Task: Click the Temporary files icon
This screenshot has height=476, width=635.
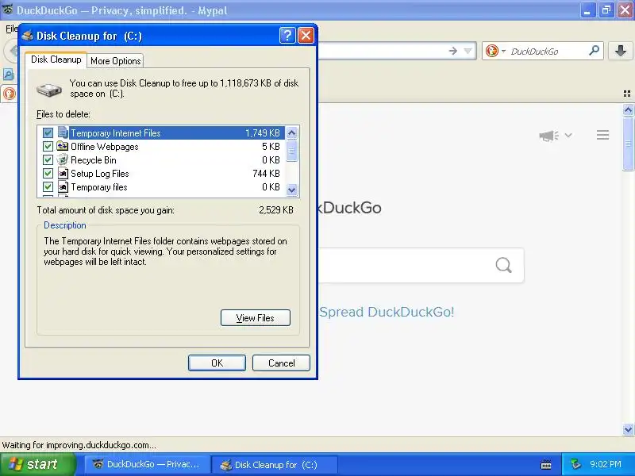Action: [63, 187]
